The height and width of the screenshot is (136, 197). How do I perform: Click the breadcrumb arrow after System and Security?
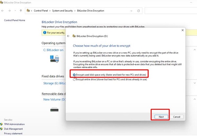(x=75, y=11)
